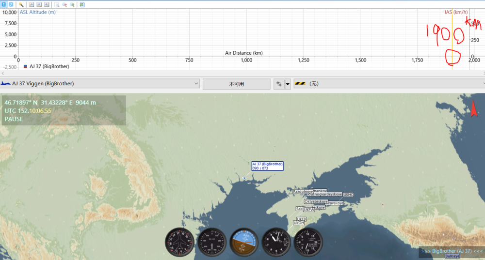Select chart layout button 1

click(x=4, y=4)
